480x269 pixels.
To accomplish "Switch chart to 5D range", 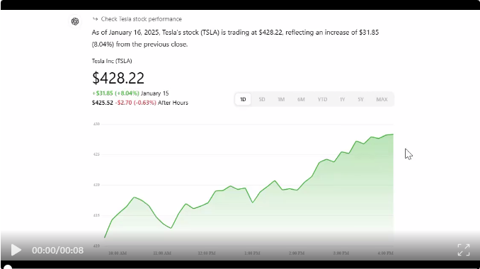I will [262, 99].
